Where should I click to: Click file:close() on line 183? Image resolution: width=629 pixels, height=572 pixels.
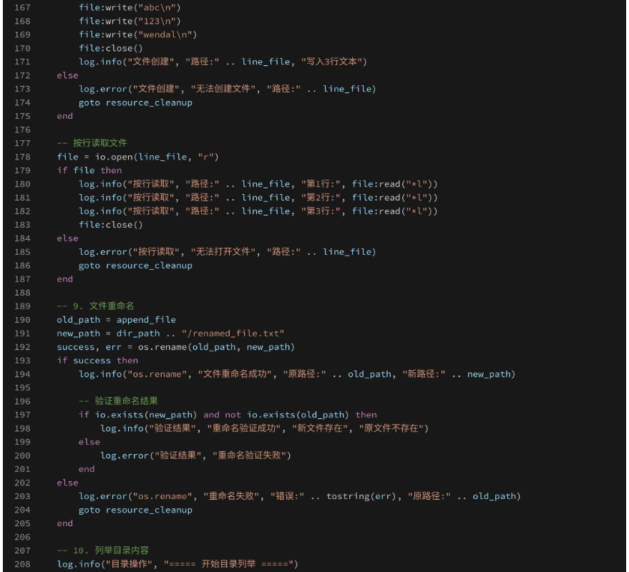pyautogui.click(x=111, y=225)
